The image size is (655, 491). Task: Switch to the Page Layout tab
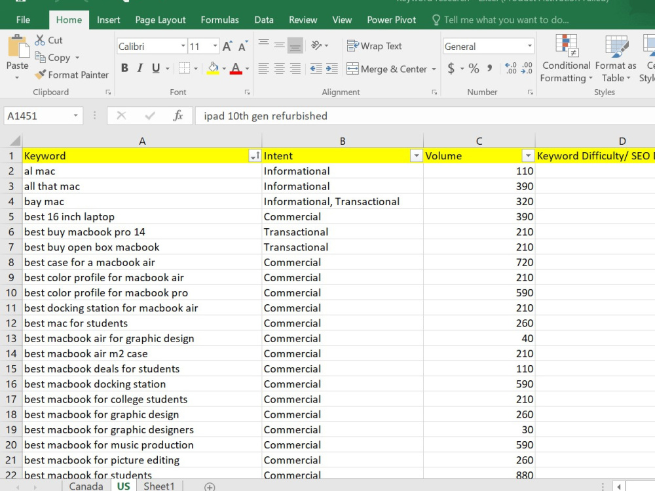point(160,20)
